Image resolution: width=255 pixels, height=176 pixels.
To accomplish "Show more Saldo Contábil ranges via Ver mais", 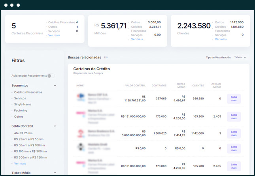I will 20,163.
